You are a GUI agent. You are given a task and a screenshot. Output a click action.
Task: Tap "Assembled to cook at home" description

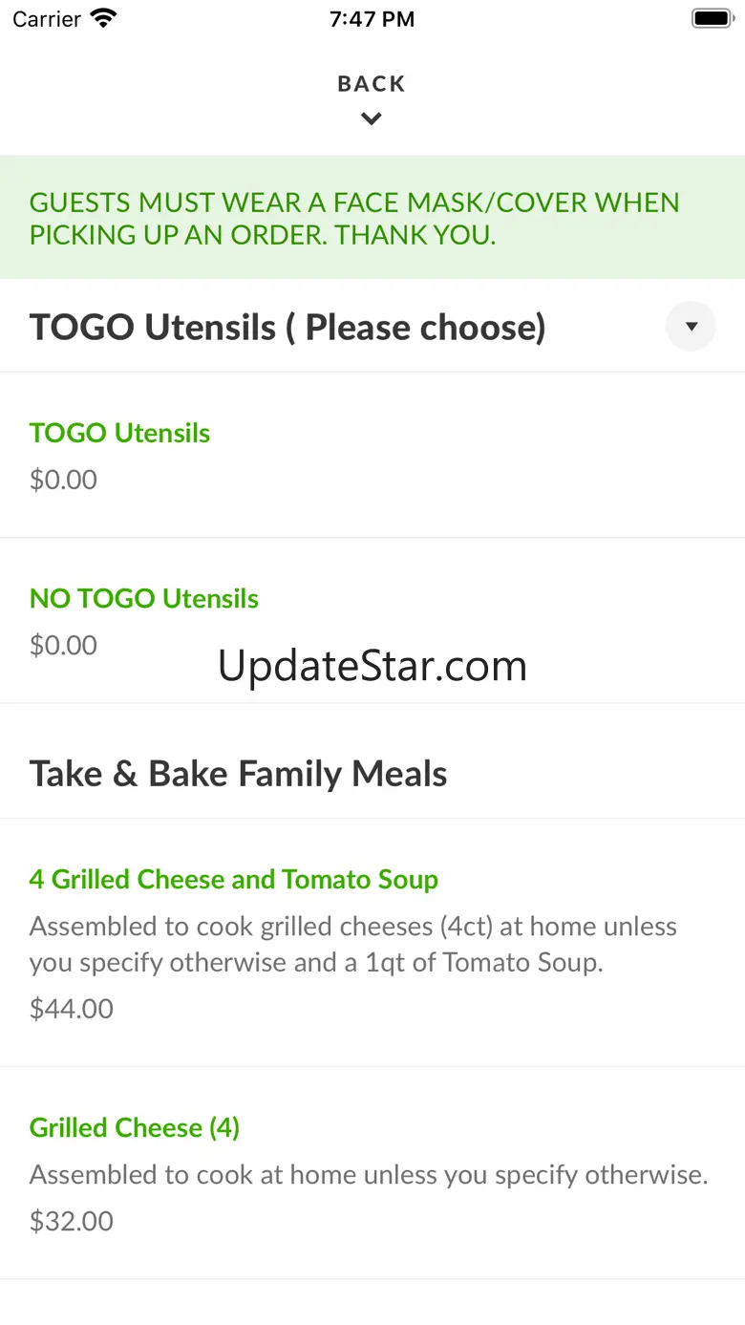tap(369, 1175)
